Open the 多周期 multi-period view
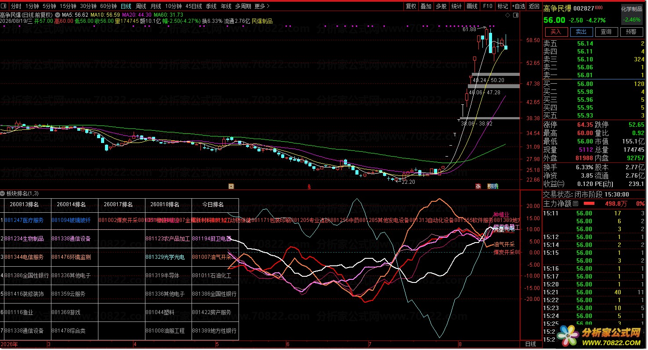This screenshot has width=648, height=350. click(243, 6)
